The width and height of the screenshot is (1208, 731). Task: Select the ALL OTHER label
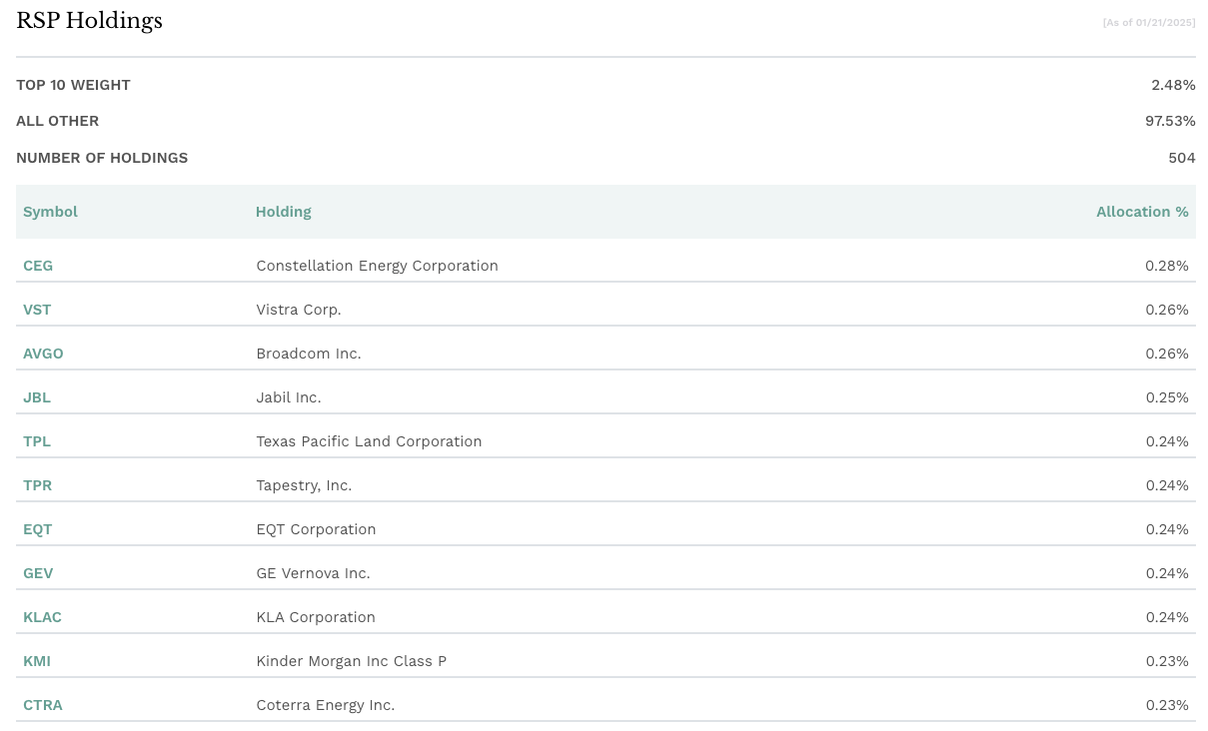pyautogui.click(x=57, y=121)
